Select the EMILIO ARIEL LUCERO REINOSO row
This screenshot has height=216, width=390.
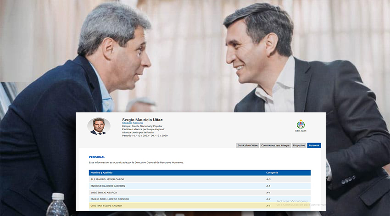click(x=200, y=199)
